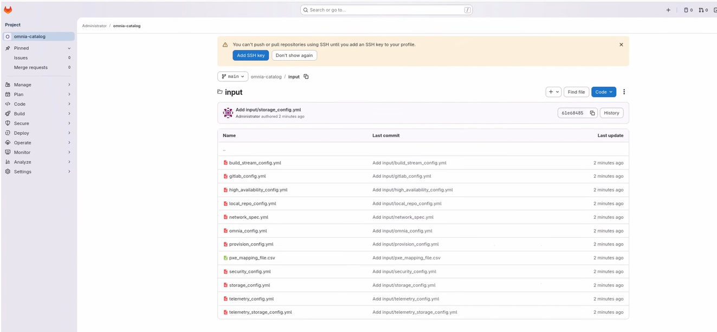The width and height of the screenshot is (717, 332).
Task: Click the local_repo_config.yml file icon
Action: pyautogui.click(x=225, y=204)
